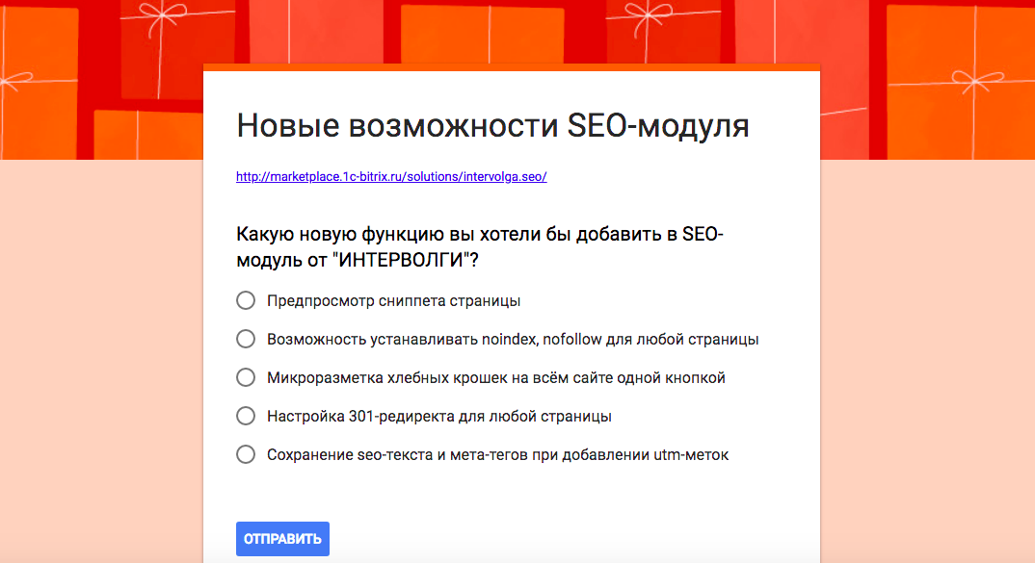Open the marketplace.1c-bitrix.ru intervolga.seo link
The image size is (1035, 563).
tap(391, 177)
